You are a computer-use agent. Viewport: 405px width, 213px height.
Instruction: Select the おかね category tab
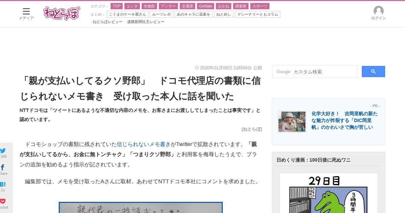click(223, 6)
